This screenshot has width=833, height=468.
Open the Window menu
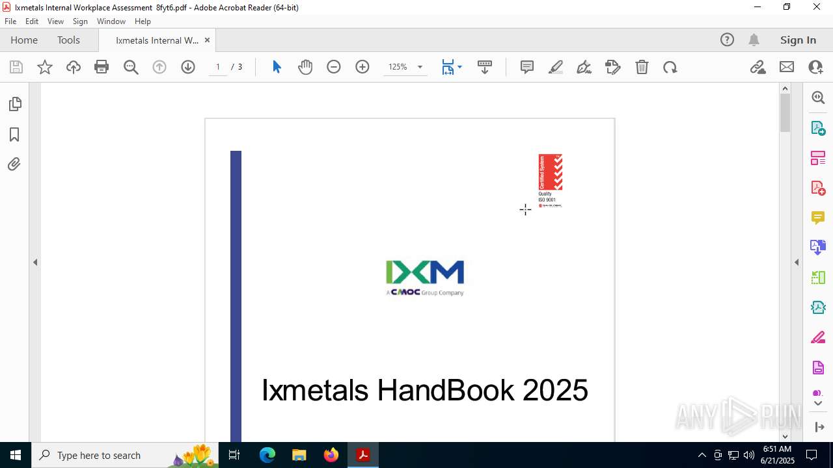[111, 21]
